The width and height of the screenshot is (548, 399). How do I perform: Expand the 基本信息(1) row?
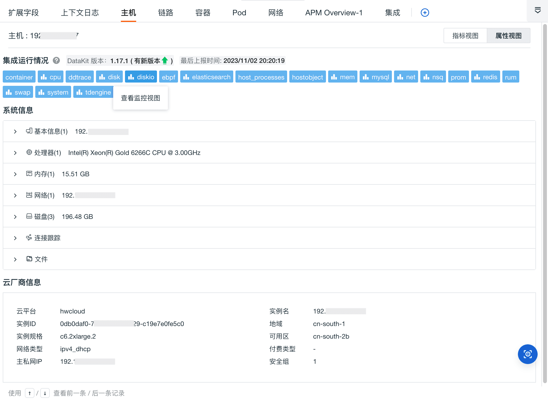pos(15,131)
